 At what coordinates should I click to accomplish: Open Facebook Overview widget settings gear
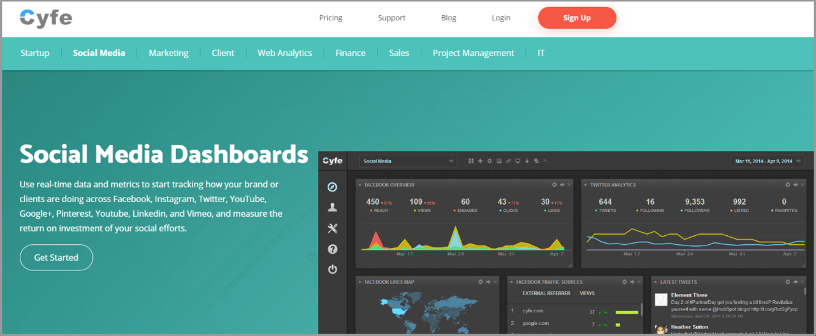click(555, 185)
